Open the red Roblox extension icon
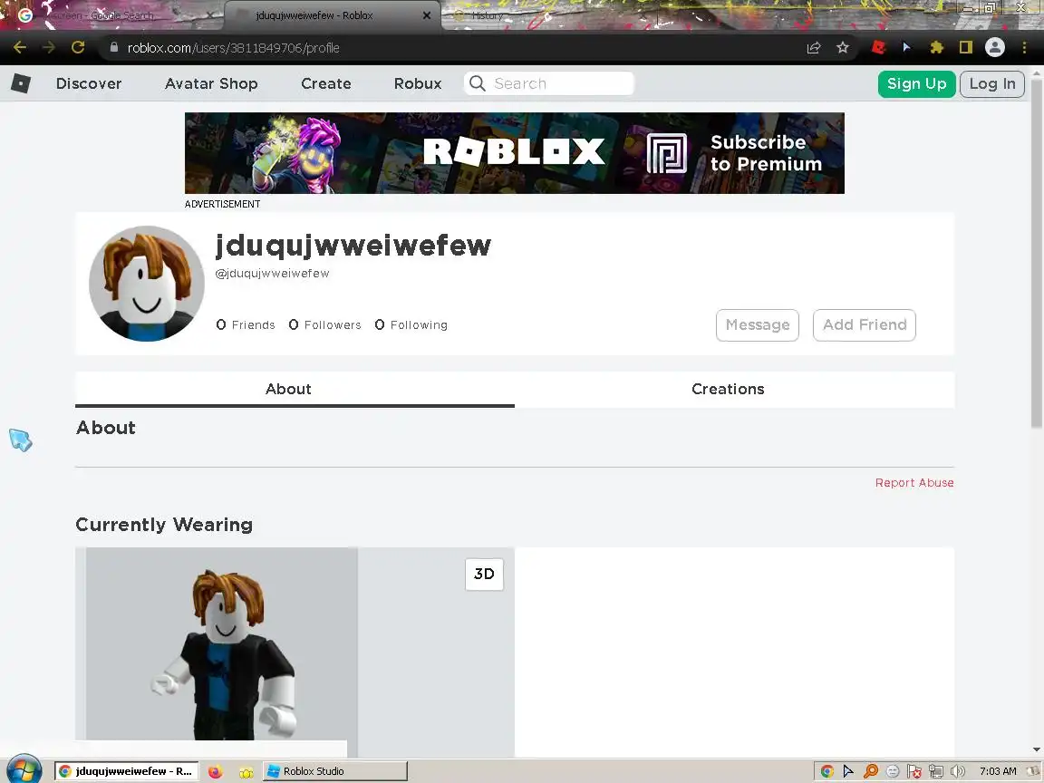The width and height of the screenshot is (1044, 783). [879, 47]
